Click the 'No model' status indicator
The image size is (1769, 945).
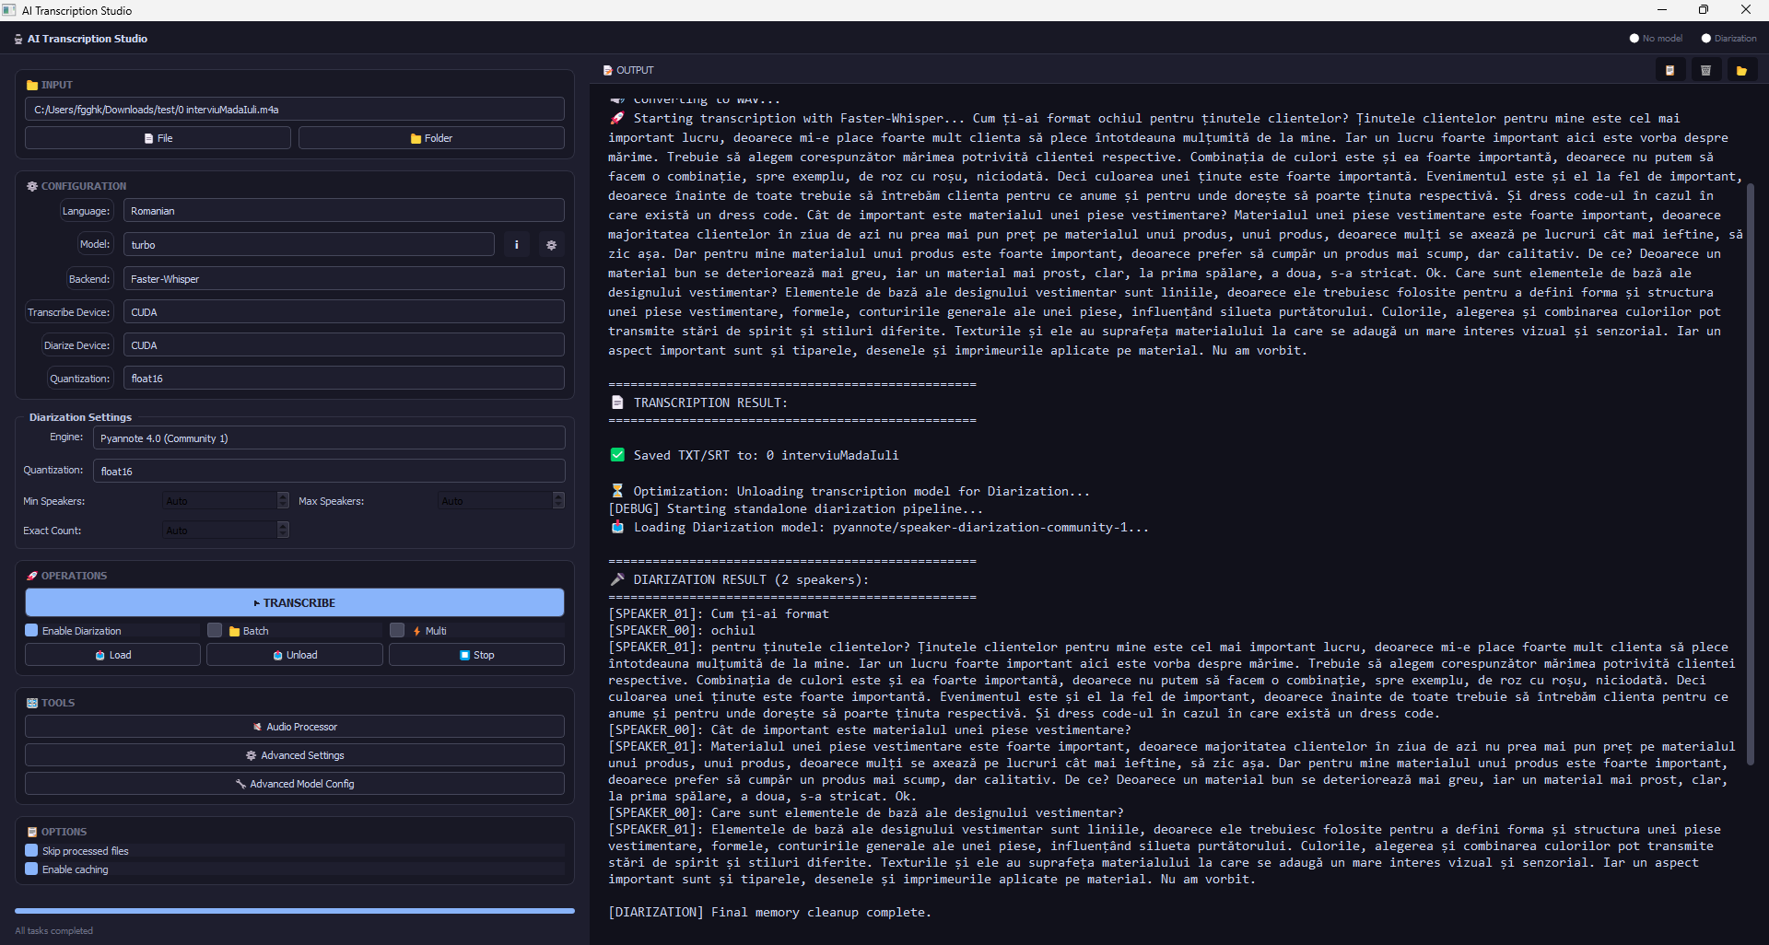click(x=1656, y=39)
